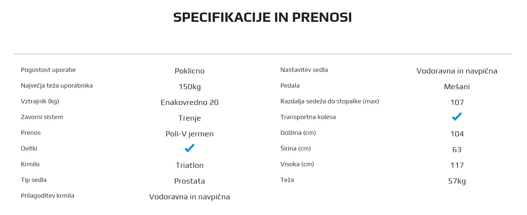Click the Triatlon handlebar value
This screenshot has height=215, width=527.
pos(190,165)
